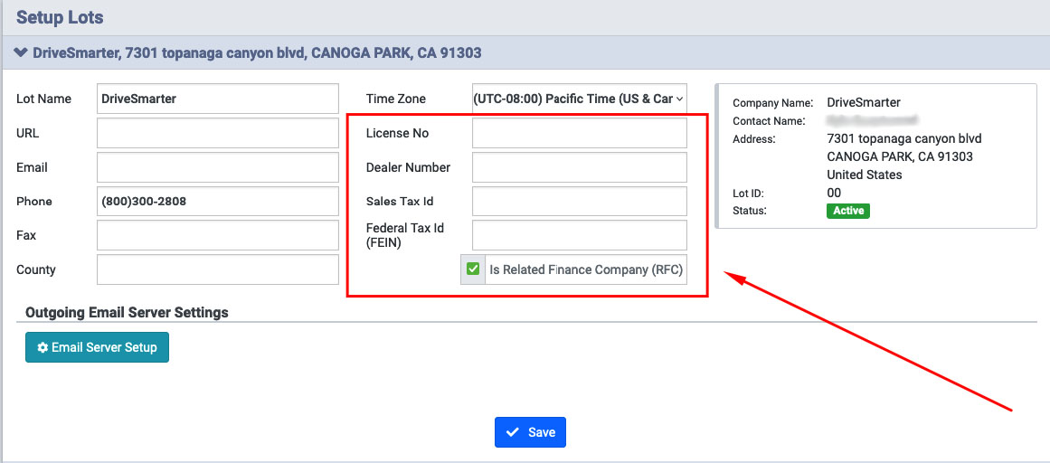Select the Phone number field
This screenshot has width=1050, height=463.
click(217, 201)
